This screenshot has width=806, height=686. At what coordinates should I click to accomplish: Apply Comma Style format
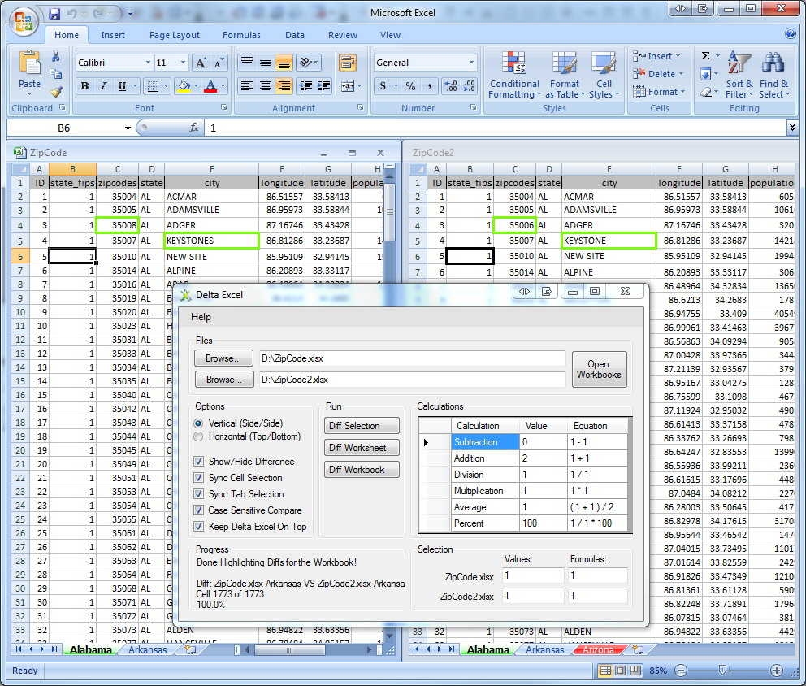(429, 86)
